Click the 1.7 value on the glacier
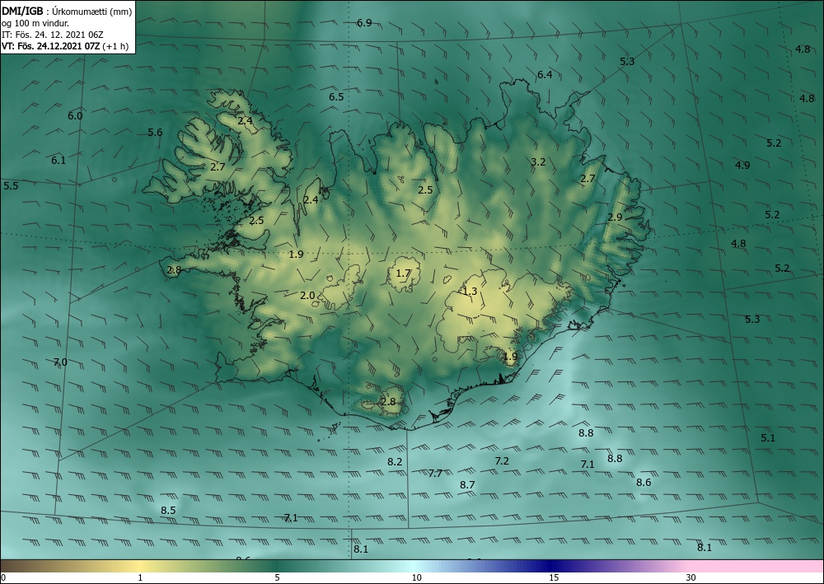The height and width of the screenshot is (584, 824). coord(403,273)
